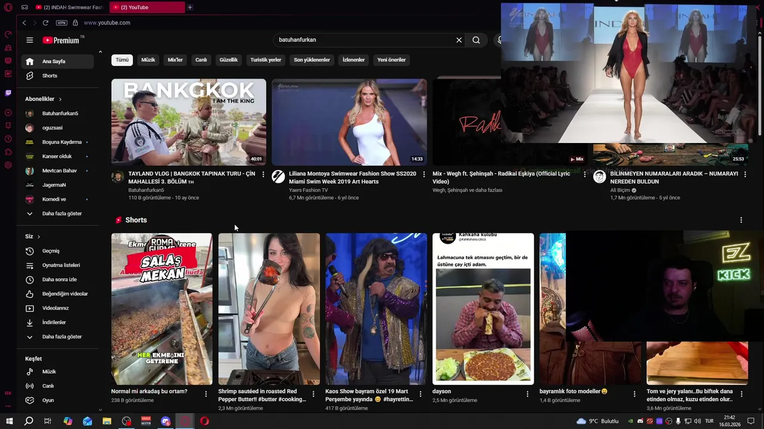Go back with the browser back arrow
The image size is (764, 429).
24,23
